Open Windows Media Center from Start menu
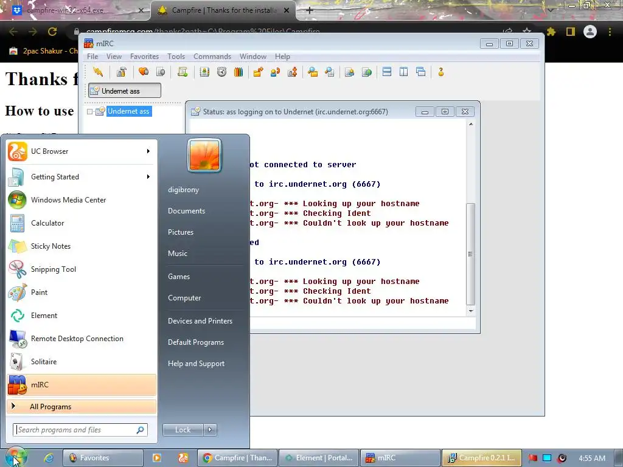The width and height of the screenshot is (623, 467). click(x=82, y=200)
